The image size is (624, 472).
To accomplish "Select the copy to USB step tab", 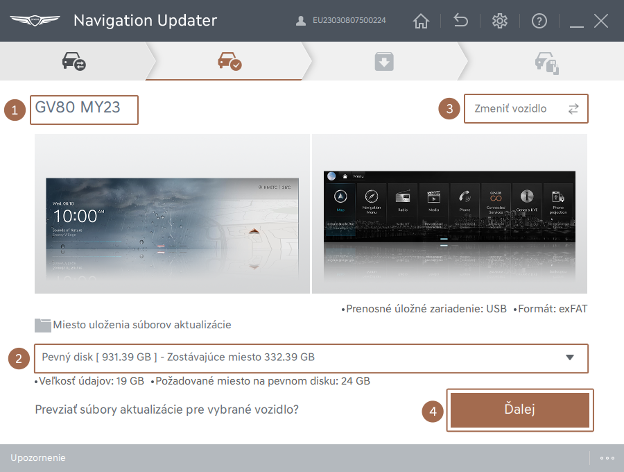I will tap(547, 62).
